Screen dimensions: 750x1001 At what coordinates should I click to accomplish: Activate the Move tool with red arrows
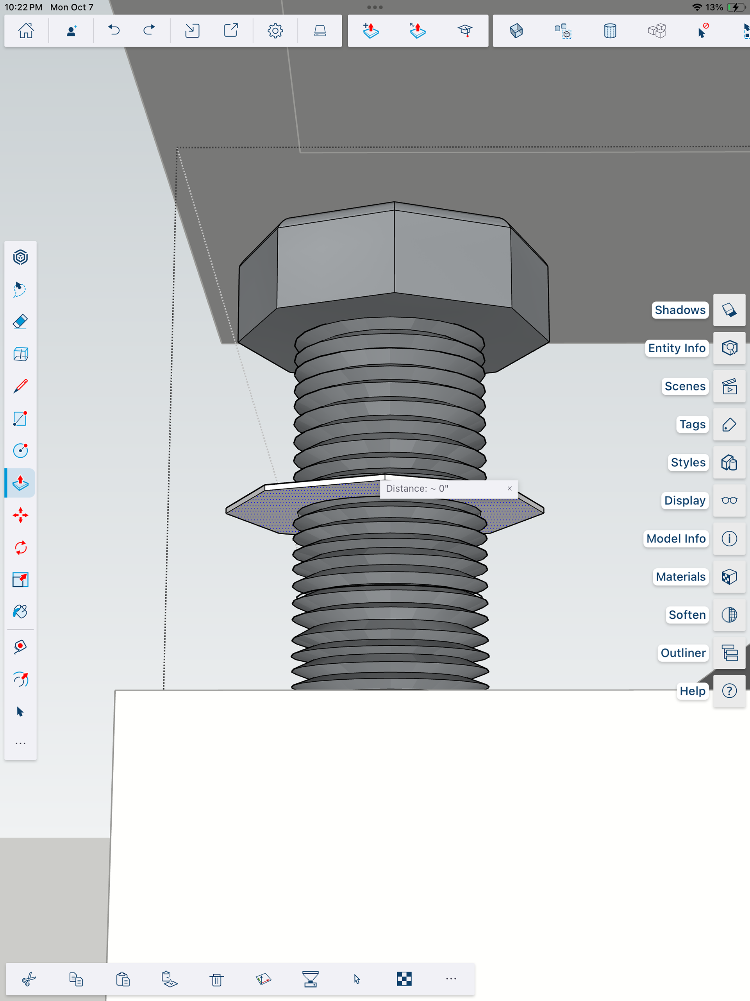[20, 515]
